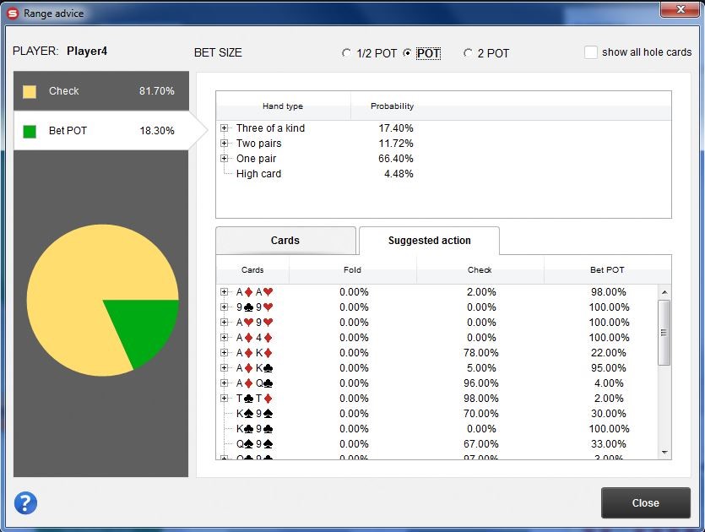Expand the Three of a kind row
Viewport: 705px width, 532px height.
(225, 128)
